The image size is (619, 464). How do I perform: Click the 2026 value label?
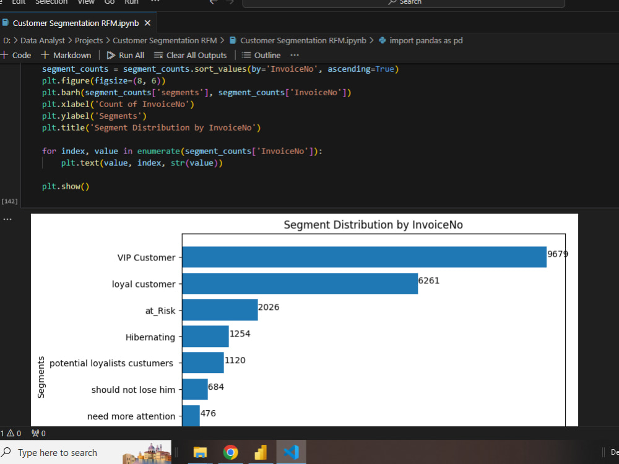(269, 307)
